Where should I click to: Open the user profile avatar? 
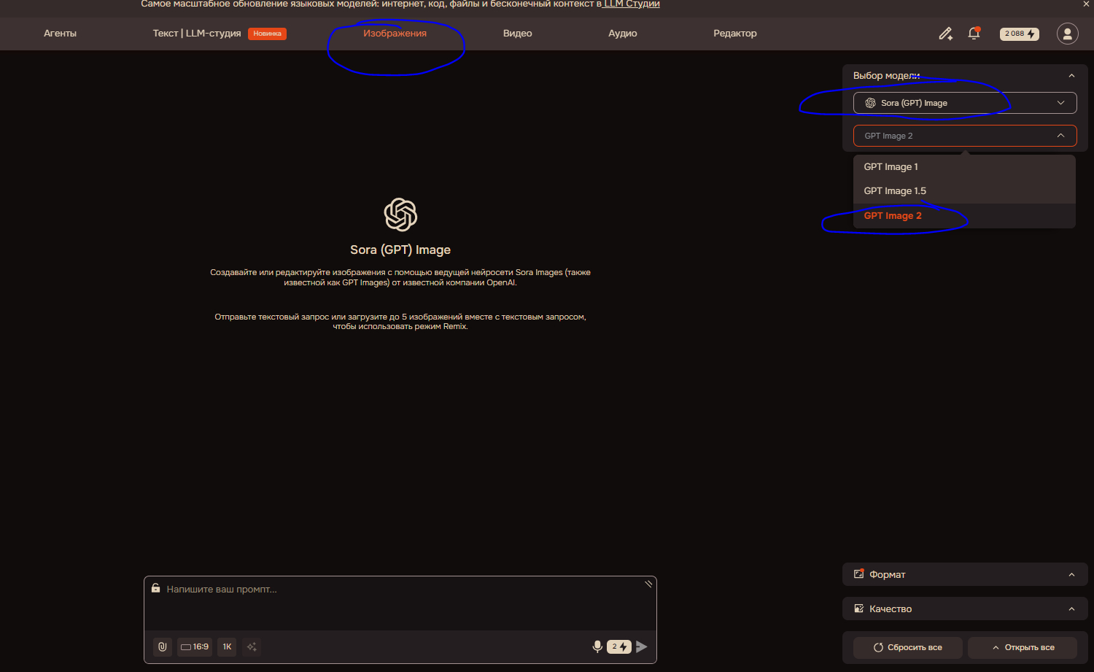1068,34
